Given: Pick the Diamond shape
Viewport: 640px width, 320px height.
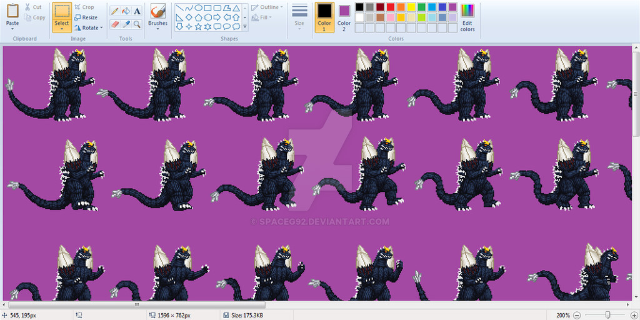Looking at the screenshot, I should pos(189,17).
